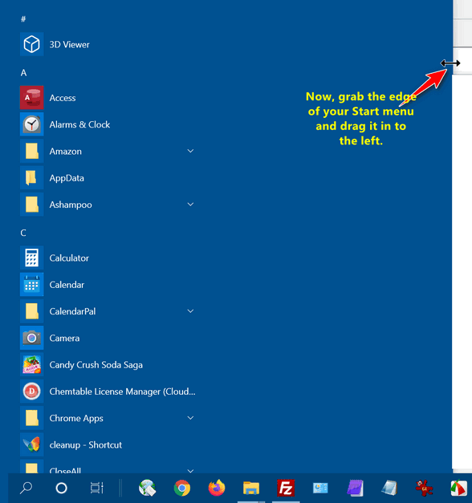This screenshot has width=472, height=503.
Task: Open the purple notepad taskbar icon
Action: [355, 488]
